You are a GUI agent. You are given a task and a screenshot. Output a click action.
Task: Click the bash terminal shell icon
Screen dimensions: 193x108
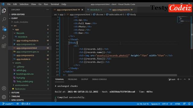169,79
